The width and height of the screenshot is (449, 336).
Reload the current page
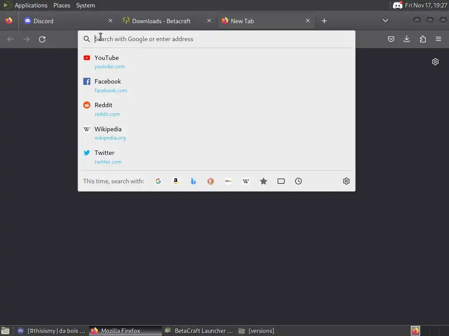[42, 39]
